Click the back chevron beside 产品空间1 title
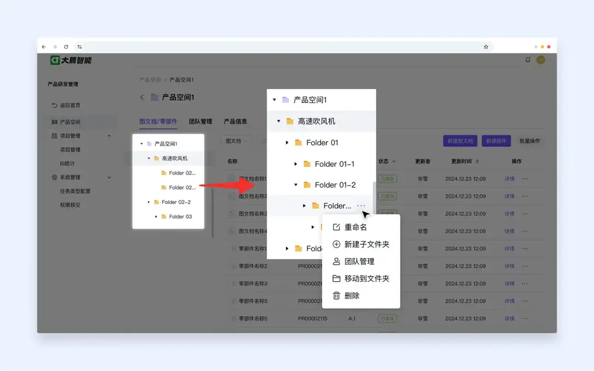 (x=142, y=96)
